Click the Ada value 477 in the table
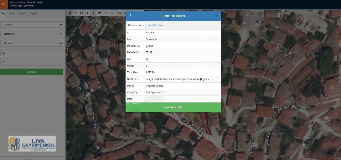This screenshot has width=341, height=160. click(x=148, y=59)
